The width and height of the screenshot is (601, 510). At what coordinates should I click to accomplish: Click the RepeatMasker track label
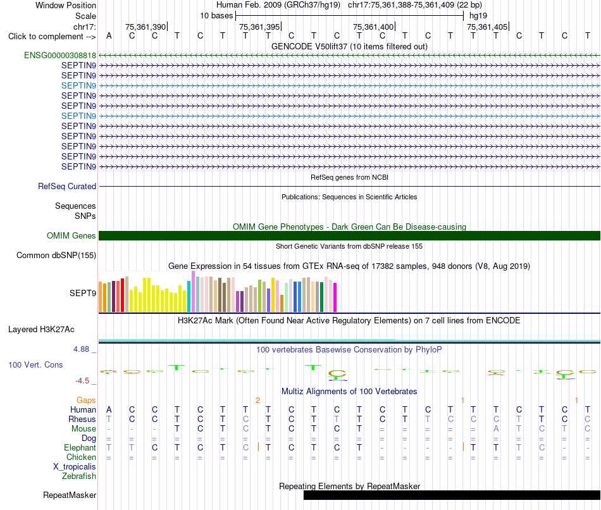tap(70, 495)
